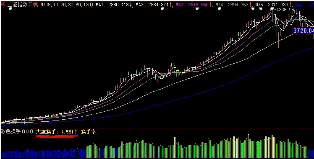314x159 pixels.
Task: Click the star marker touching the 4335.96 label
Action: (272, 9)
